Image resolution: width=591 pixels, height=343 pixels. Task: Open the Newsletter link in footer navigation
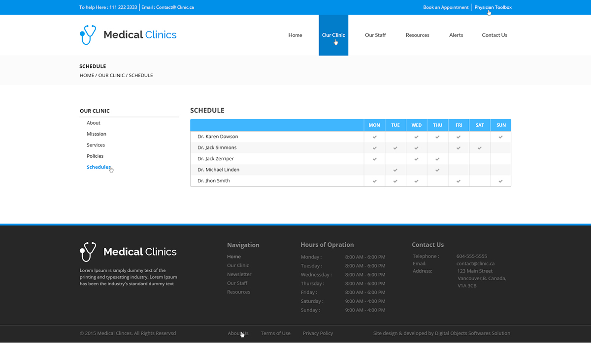point(239,274)
